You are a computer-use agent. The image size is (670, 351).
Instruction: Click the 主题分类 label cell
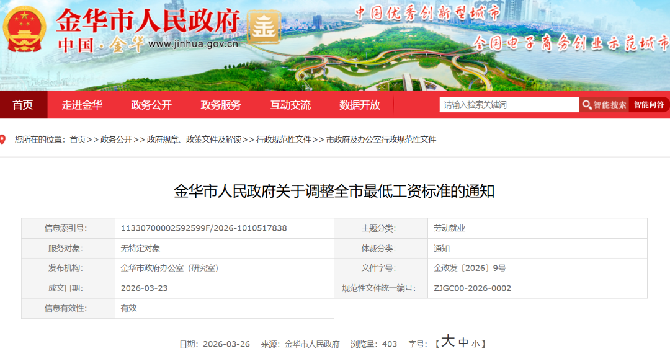click(x=381, y=228)
